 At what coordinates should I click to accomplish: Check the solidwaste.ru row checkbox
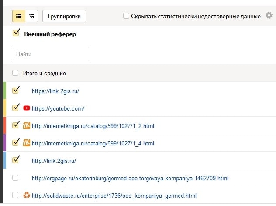16,195
